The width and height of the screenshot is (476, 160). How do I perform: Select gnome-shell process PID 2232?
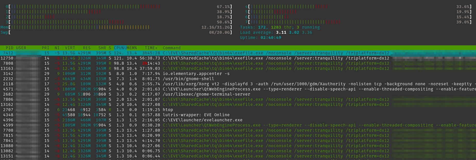pyautogui.click(x=238, y=79)
